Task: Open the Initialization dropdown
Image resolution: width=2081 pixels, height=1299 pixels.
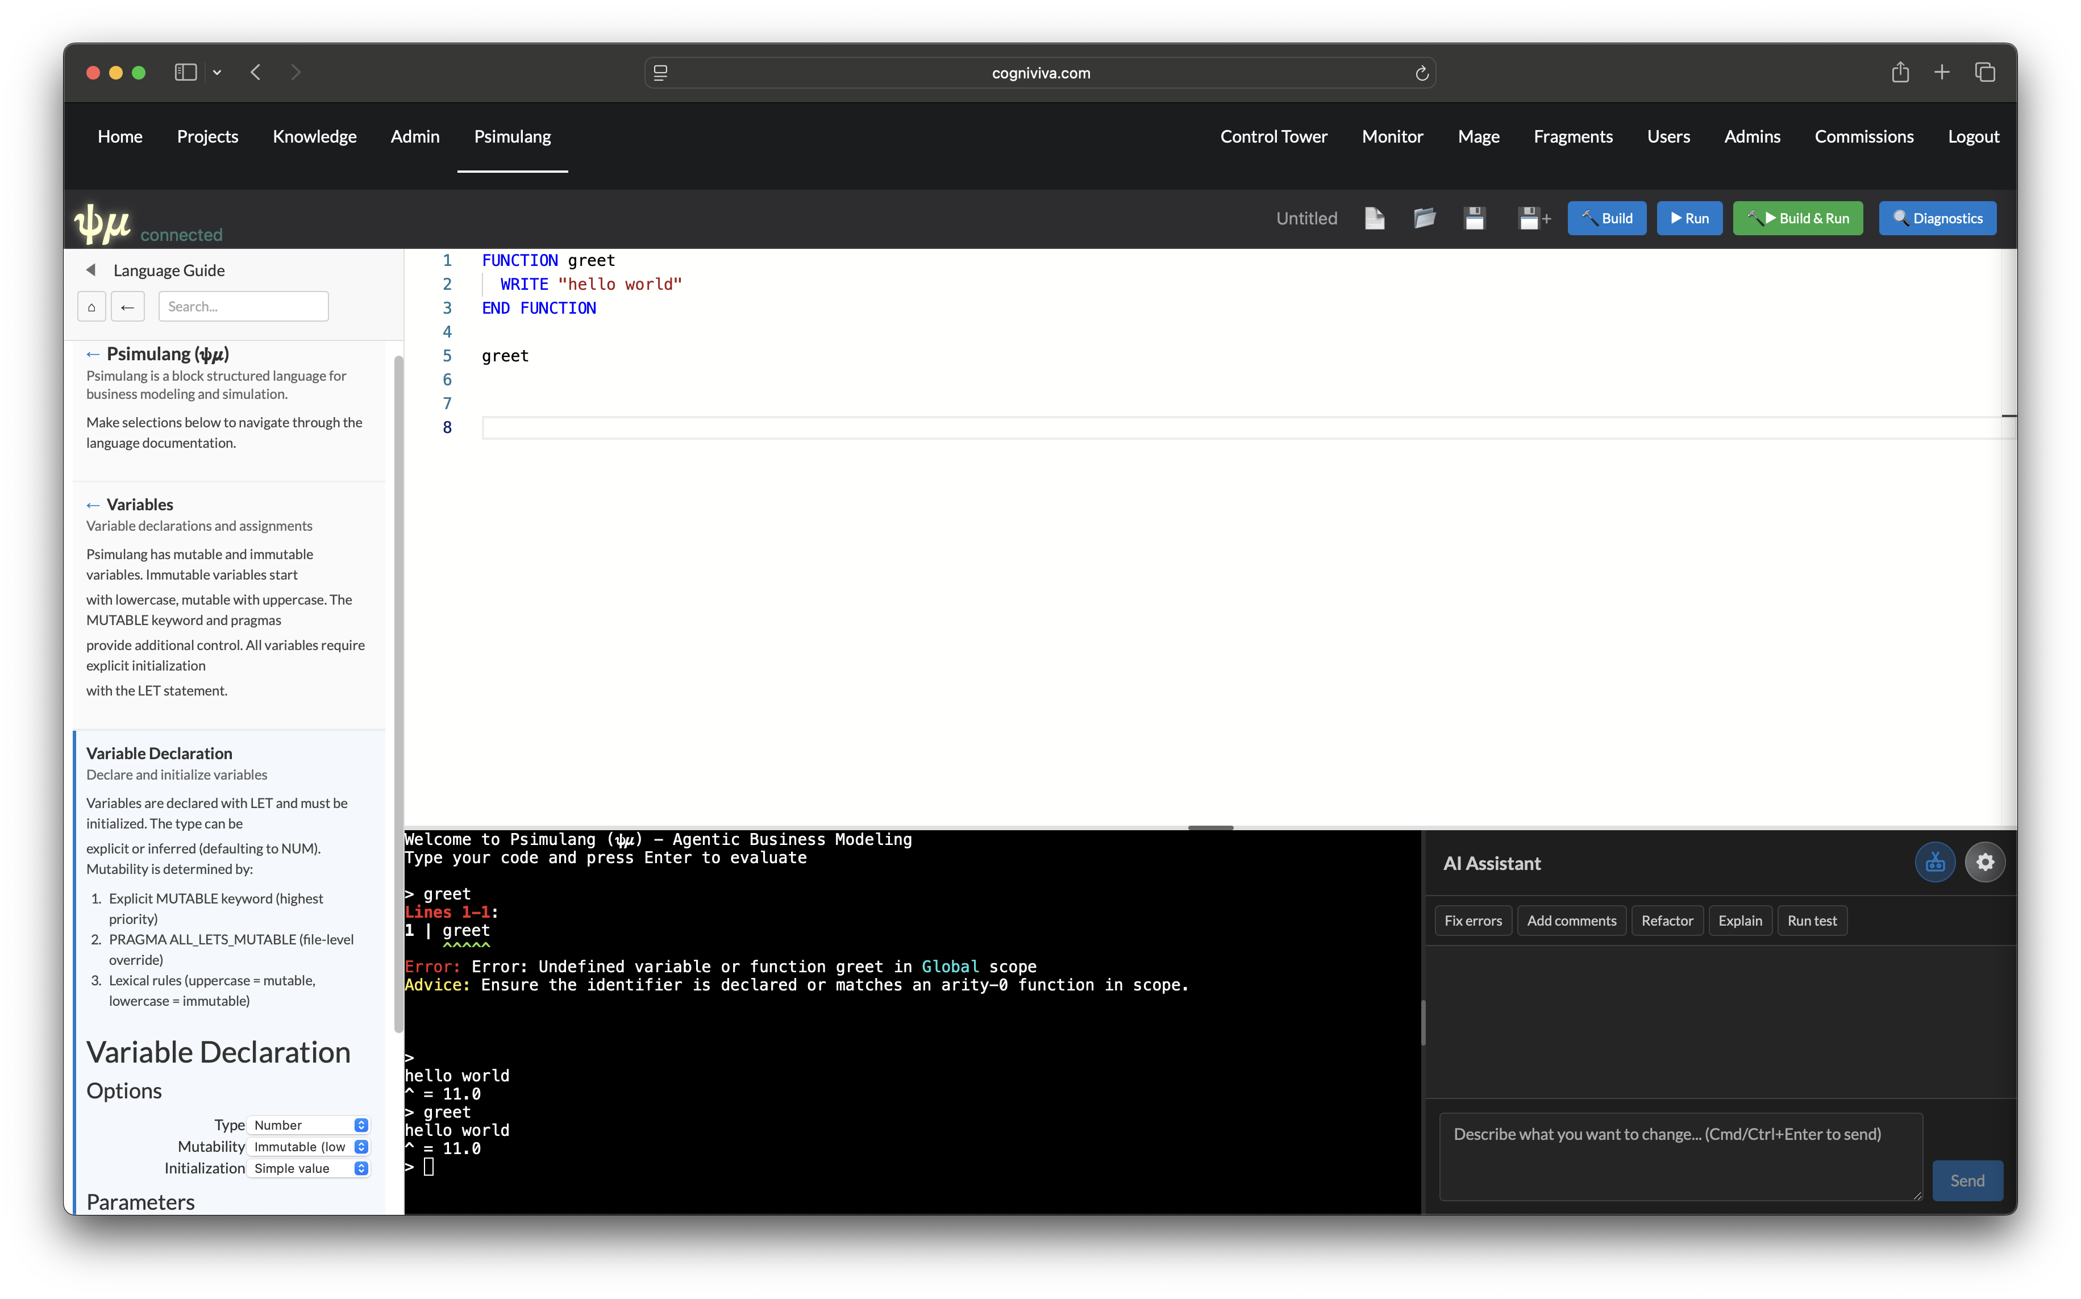Action: tap(309, 1168)
